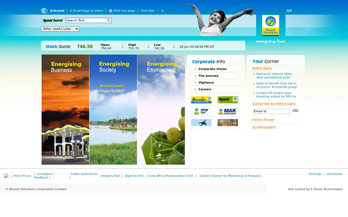The image size is (348, 217).
Task: Click the arrow icon beside Careers
Action: [x=195, y=90]
